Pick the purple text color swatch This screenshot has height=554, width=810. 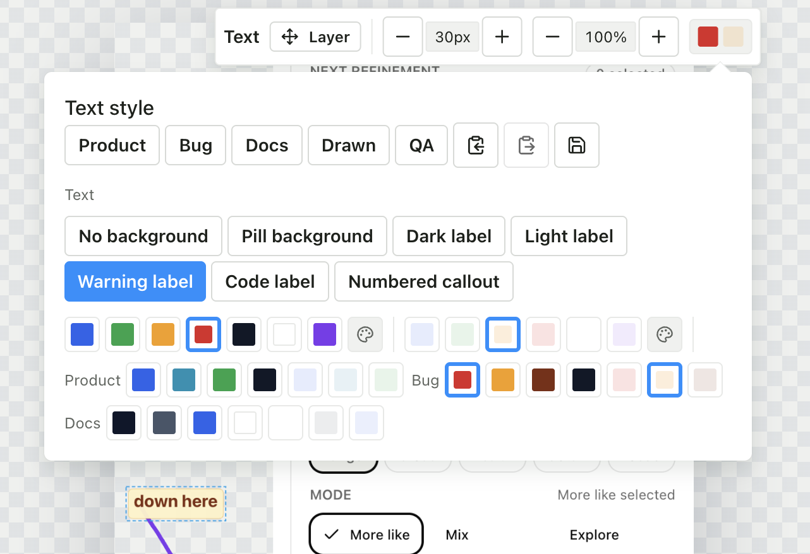tap(325, 334)
